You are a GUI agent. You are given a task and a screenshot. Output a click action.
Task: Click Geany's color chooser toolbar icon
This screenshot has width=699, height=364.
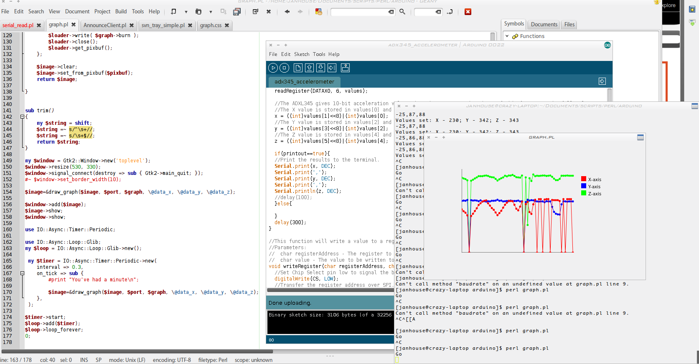click(319, 12)
